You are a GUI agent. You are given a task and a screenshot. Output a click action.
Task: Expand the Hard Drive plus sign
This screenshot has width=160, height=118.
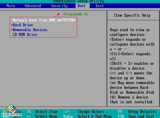12,25
